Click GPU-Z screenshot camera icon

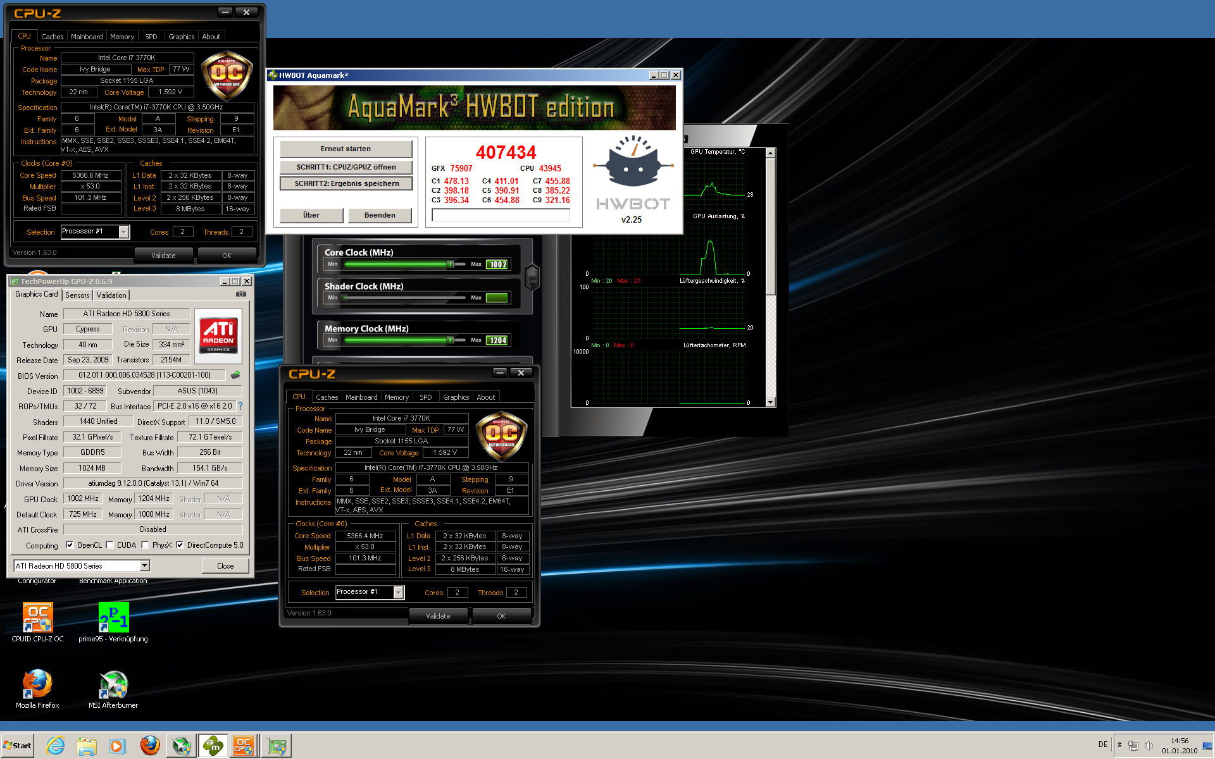[241, 294]
